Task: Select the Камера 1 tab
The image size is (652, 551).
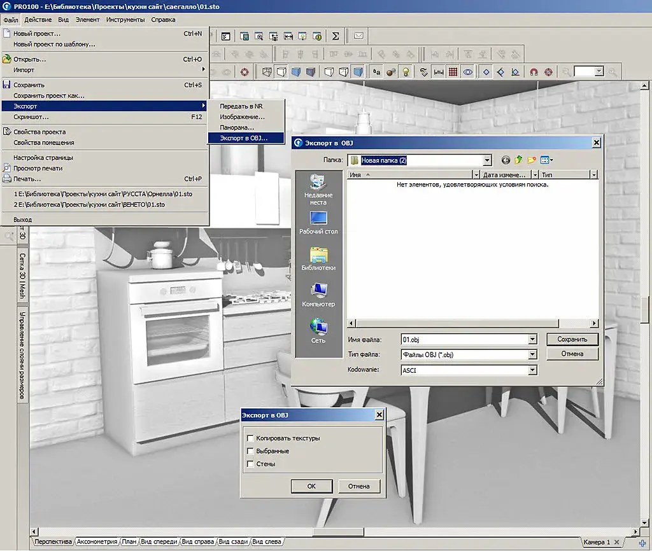Action: (x=596, y=542)
